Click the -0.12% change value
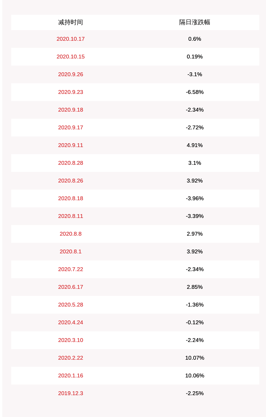The width and height of the screenshot is (266, 417). [x=194, y=322]
